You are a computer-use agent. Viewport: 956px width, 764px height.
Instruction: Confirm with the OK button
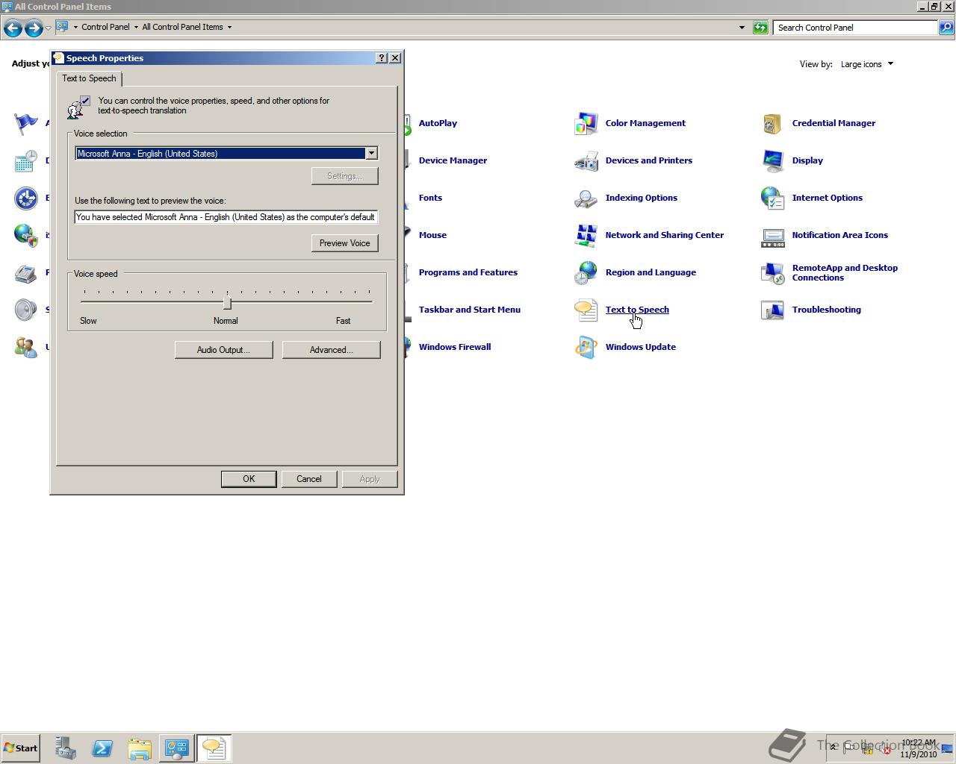pos(249,479)
